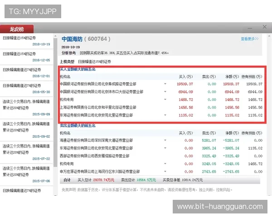Expand 机构专用 arrow in the top-buyers table

pyautogui.click(x=165, y=99)
